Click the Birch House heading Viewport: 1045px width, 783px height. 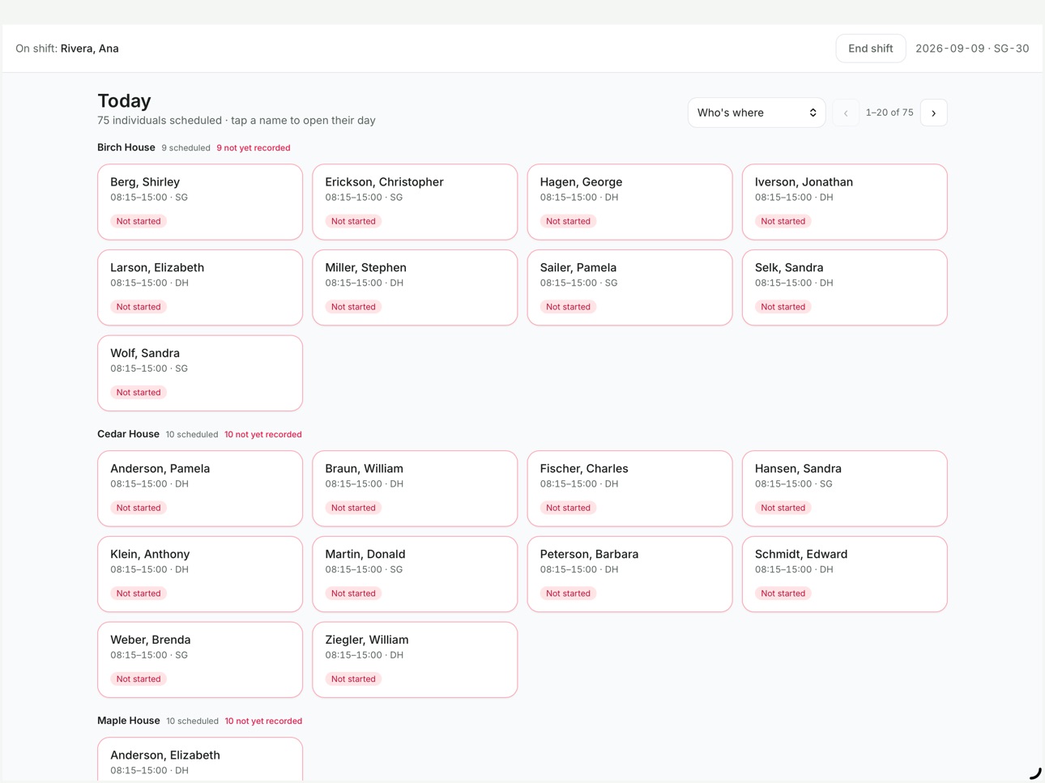click(x=126, y=147)
